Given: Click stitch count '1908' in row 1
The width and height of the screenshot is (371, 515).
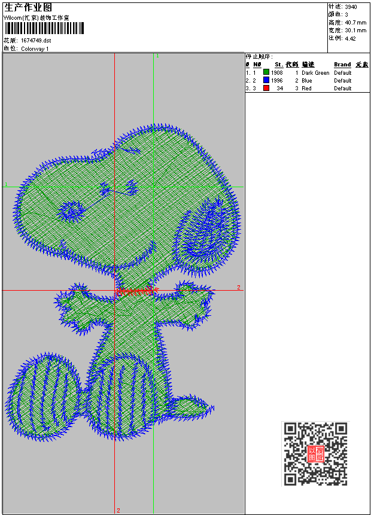Looking at the screenshot, I should [277, 72].
